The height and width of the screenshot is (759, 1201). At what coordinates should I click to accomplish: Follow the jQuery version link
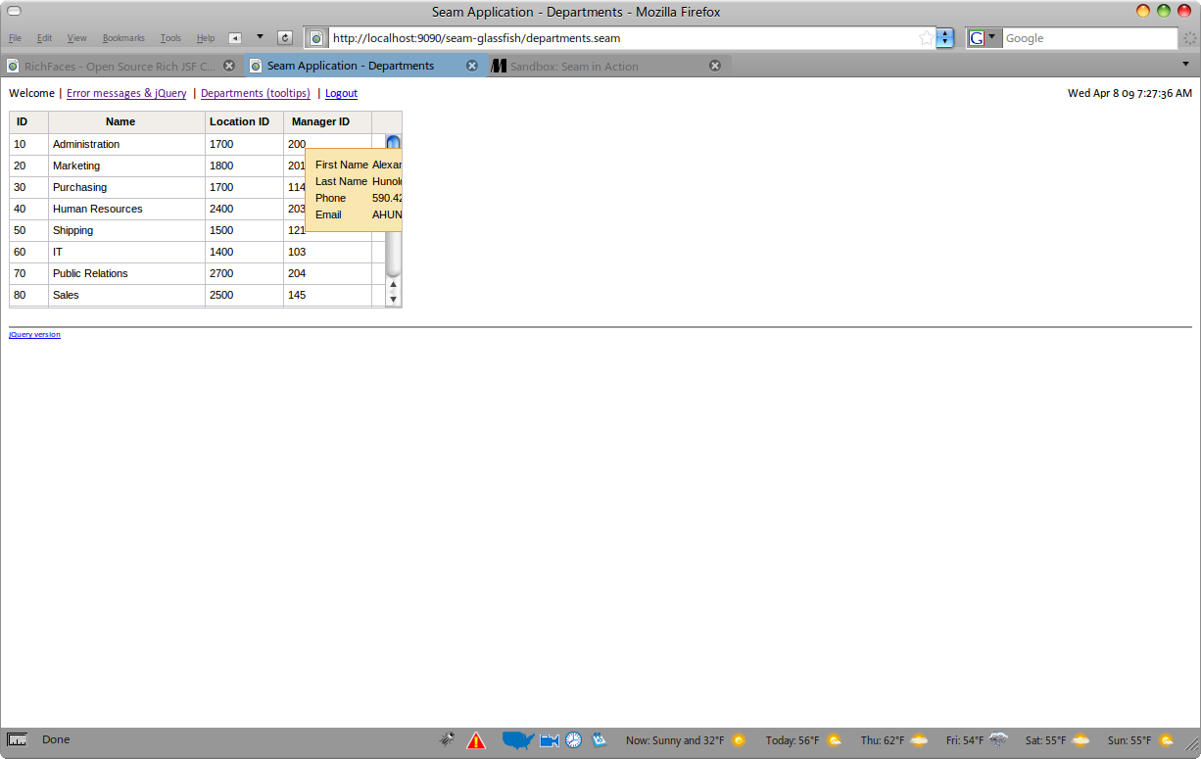click(x=34, y=334)
